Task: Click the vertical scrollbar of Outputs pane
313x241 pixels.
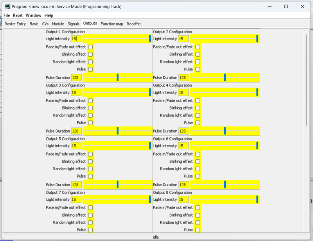Action: click(x=306, y=80)
